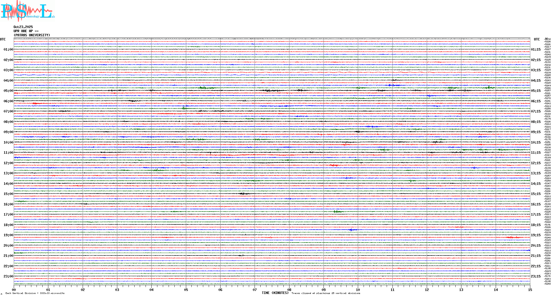Click minute marker 00 on bottom axis
Screen dimensions: 552x297
pos(14,290)
